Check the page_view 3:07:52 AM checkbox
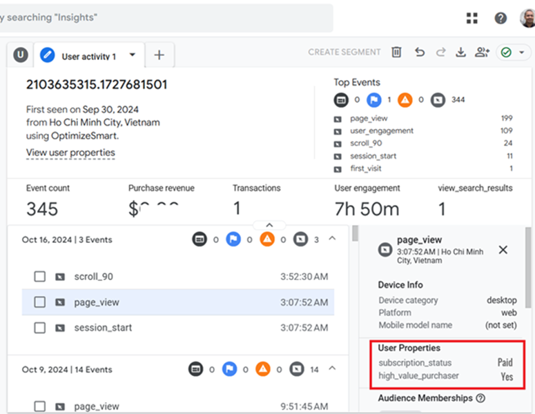This screenshot has height=414, width=535. (x=39, y=302)
